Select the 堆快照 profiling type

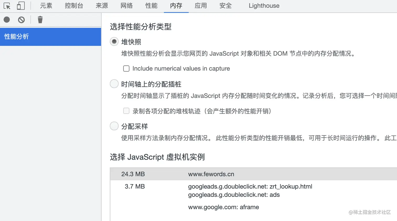click(x=114, y=41)
